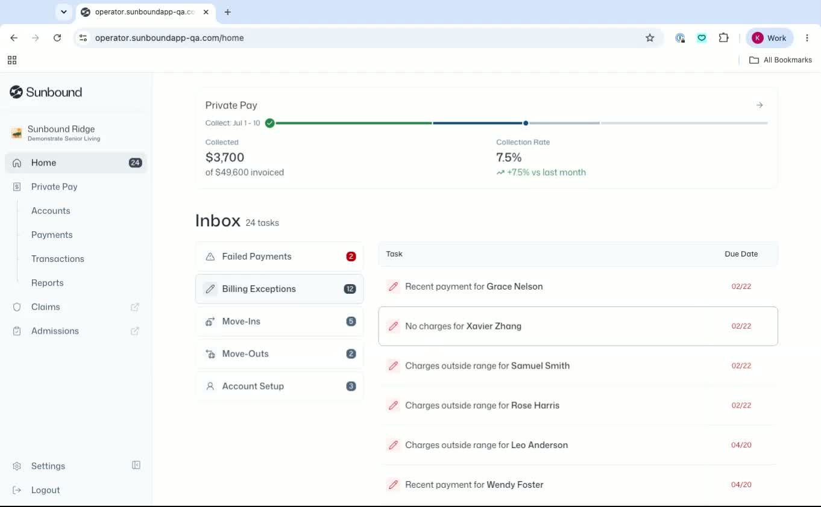
Task: Click pencil icon for Grace Nelson task
Action: click(393, 287)
